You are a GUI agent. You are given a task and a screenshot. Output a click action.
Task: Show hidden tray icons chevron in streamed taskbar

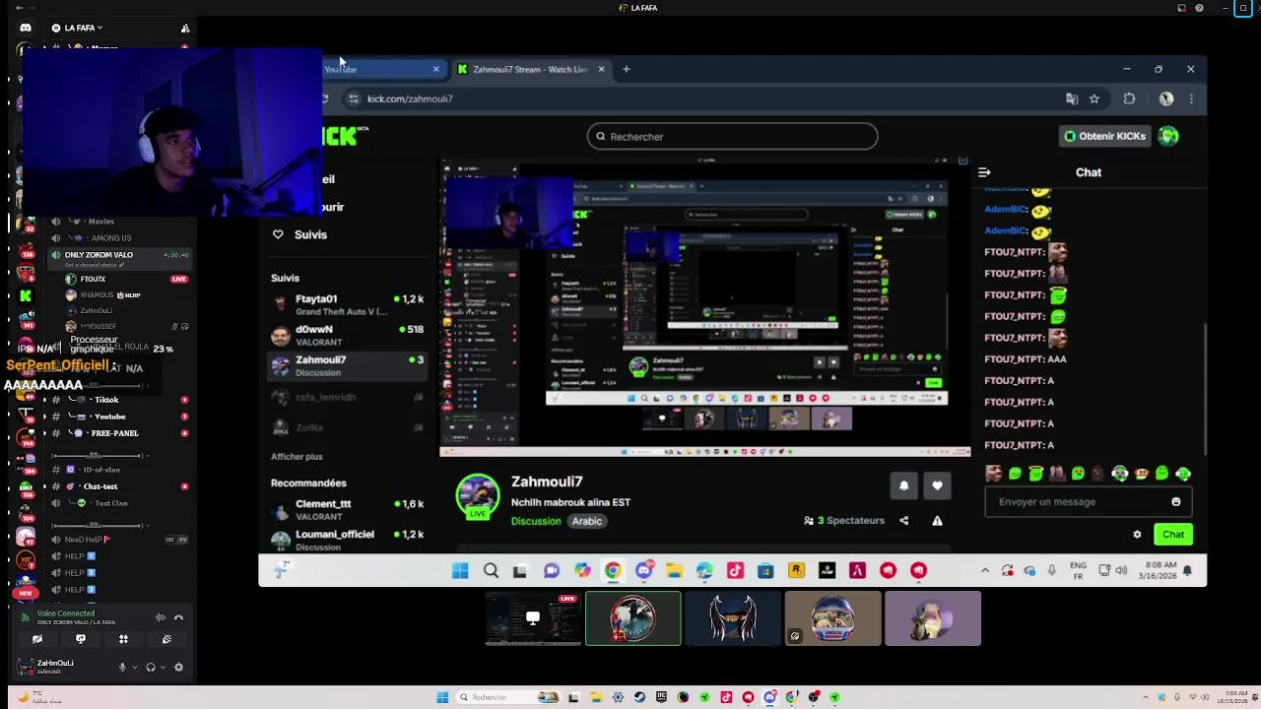point(985,570)
